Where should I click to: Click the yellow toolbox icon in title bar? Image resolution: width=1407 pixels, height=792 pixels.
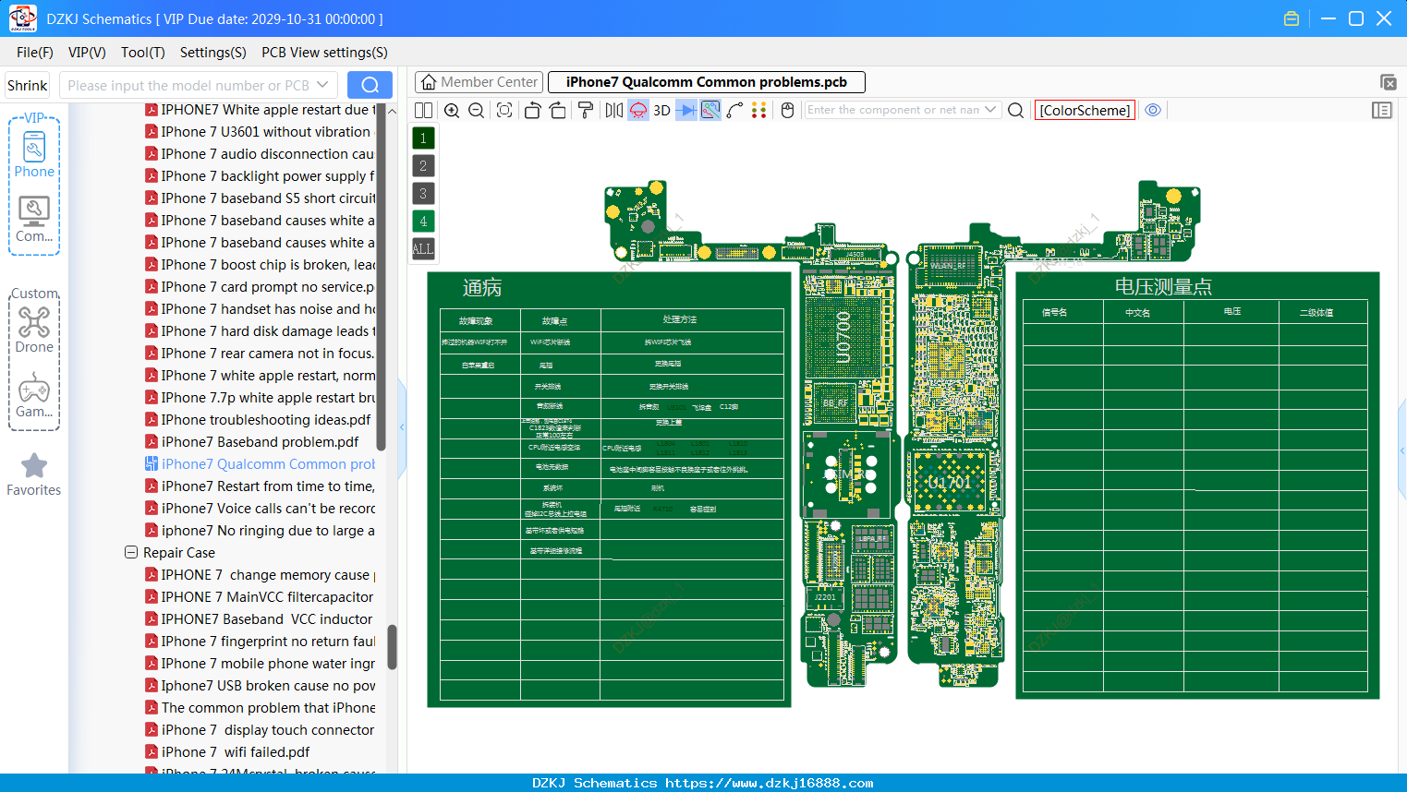(1292, 18)
